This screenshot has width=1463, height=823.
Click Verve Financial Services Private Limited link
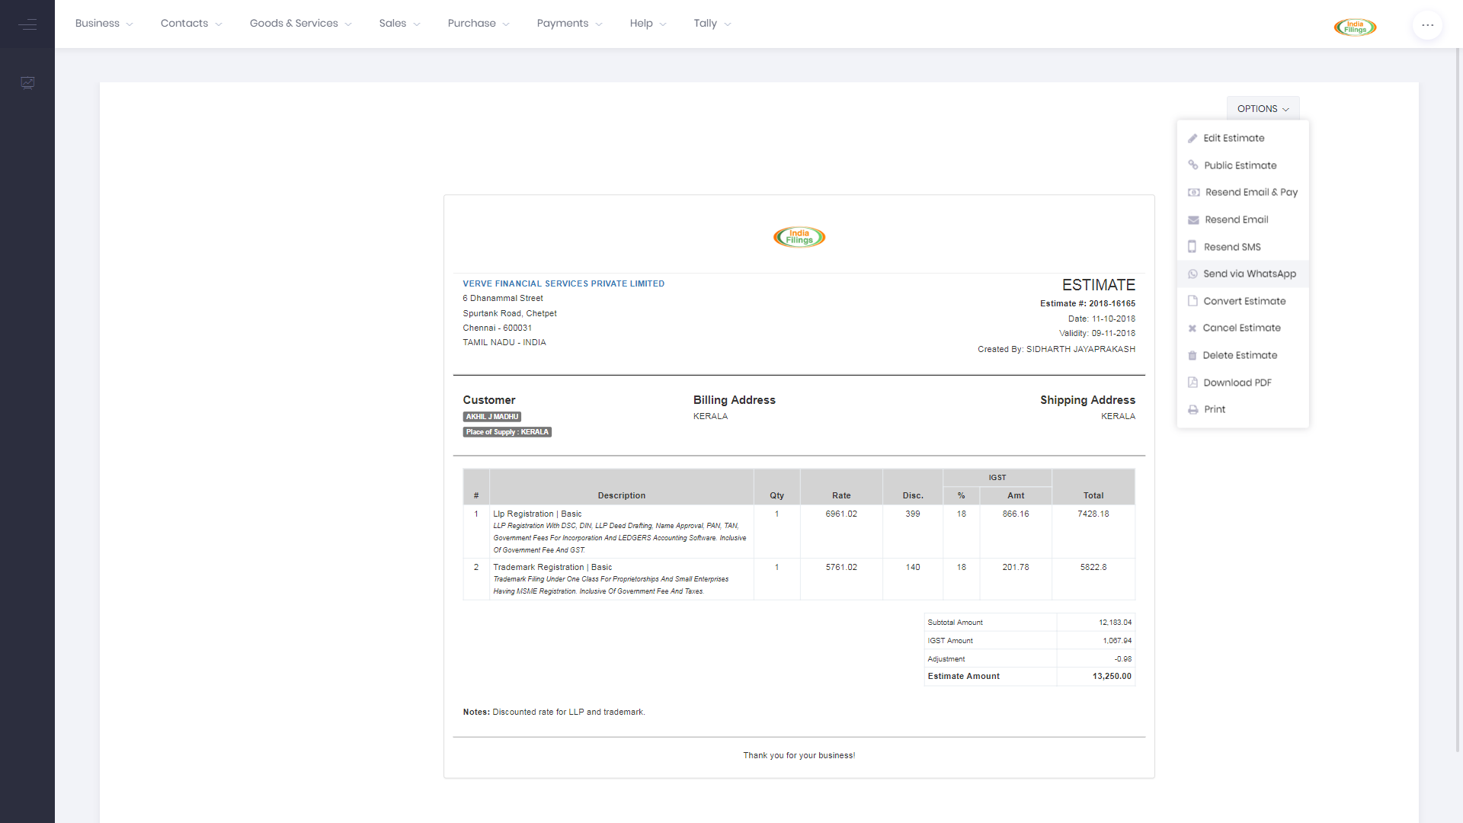pos(563,283)
